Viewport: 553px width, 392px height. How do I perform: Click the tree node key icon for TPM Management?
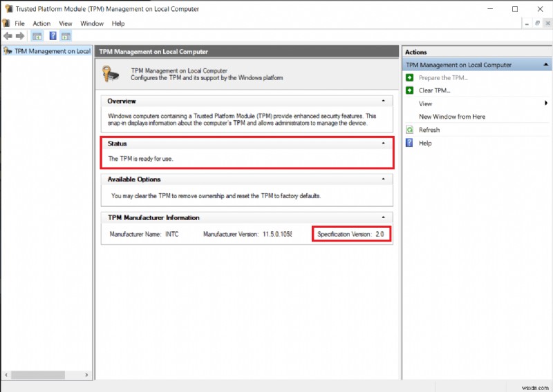pos(8,50)
